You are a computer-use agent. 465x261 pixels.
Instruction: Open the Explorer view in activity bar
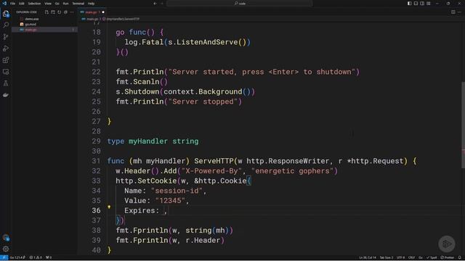[6, 14]
